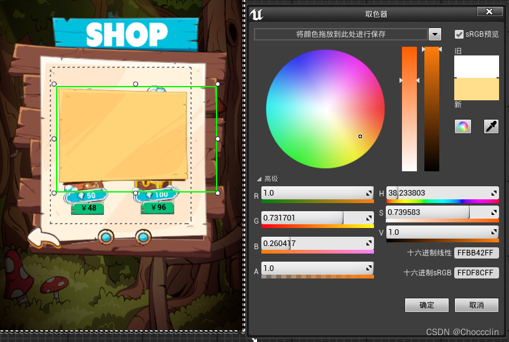Click the SHOP title banner

(x=126, y=34)
